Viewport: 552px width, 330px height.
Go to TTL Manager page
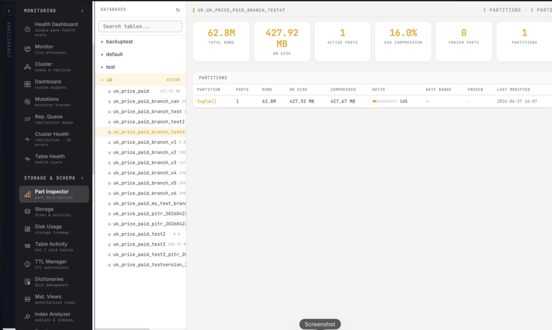[54, 264]
